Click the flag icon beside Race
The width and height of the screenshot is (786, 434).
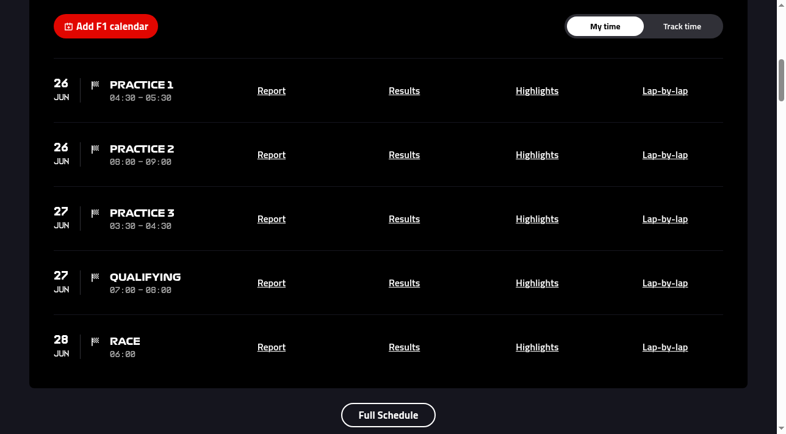[x=95, y=341]
